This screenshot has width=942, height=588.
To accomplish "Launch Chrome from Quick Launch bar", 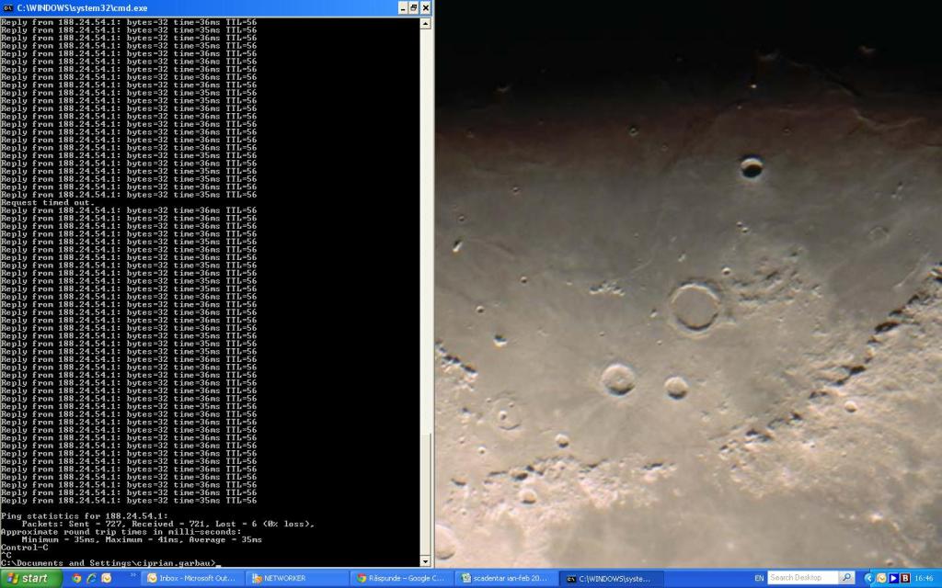I will click(x=76, y=578).
